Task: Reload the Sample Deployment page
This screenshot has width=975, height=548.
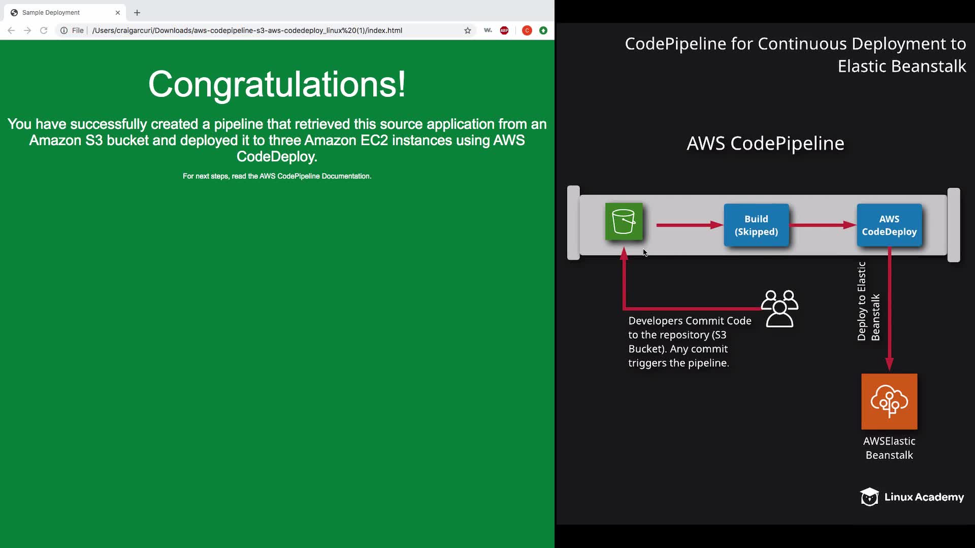Action: coord(44,30)
